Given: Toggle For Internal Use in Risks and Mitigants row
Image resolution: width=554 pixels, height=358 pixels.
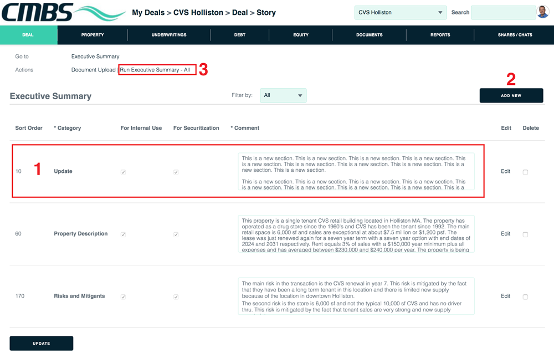Looking at the screenshot, I should tap(123, 297).
